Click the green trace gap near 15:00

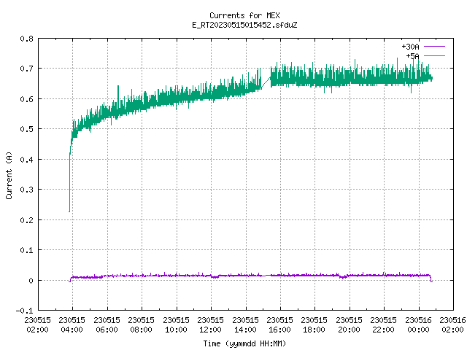[x=266, y=82]
